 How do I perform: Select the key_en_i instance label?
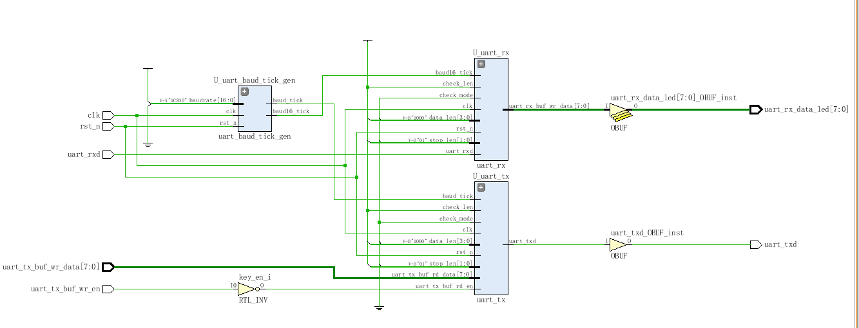click(255, 277)
